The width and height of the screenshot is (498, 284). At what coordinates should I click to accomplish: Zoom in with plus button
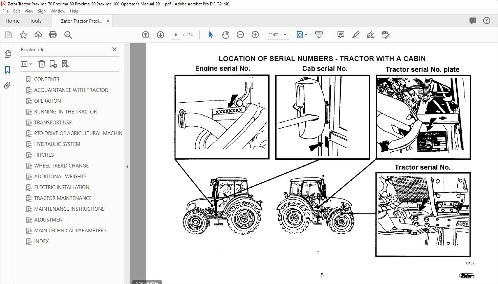coord(255,35)
